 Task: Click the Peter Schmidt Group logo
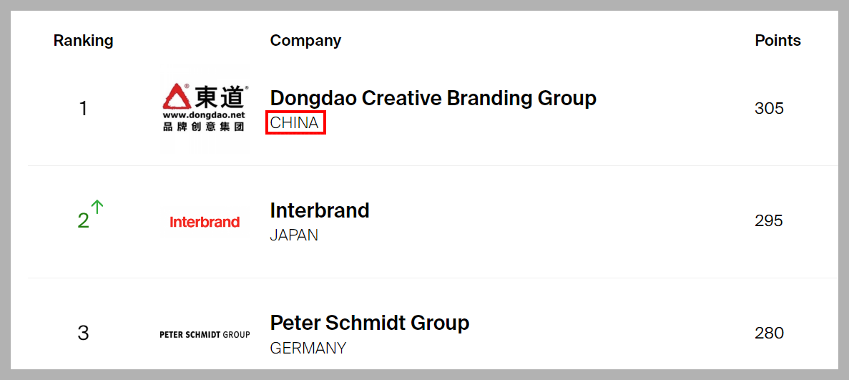point(205,334)
